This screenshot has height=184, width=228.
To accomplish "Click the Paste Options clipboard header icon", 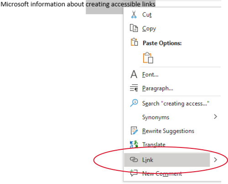I will tap(134, 42).
